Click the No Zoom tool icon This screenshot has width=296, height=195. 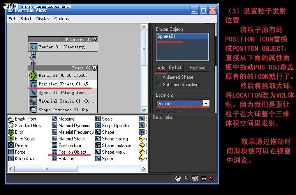212,178
